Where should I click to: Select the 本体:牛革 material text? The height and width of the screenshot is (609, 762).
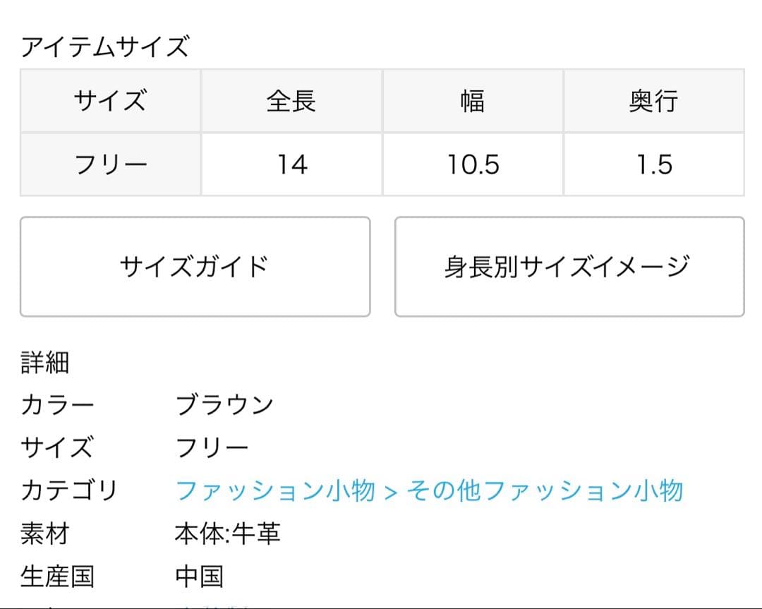click(x=227, y=533)
